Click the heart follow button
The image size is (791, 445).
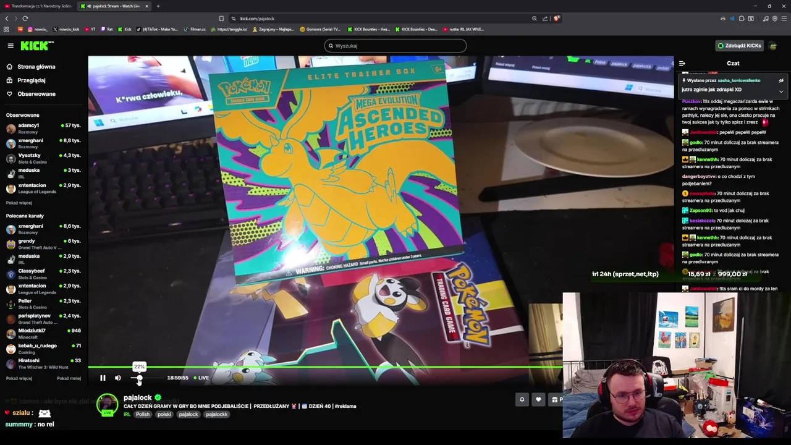tap(538, 400)
